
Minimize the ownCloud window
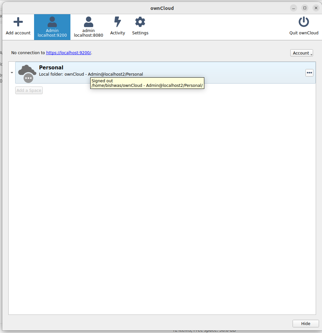click(x=294, y=8)
